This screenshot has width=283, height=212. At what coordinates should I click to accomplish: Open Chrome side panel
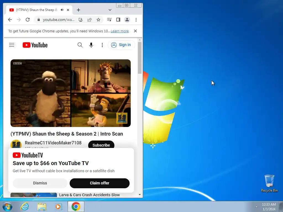(x=118, y=20)
